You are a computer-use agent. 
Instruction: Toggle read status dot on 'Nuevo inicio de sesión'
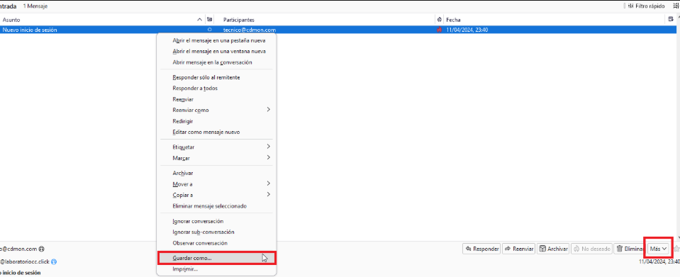210,30
